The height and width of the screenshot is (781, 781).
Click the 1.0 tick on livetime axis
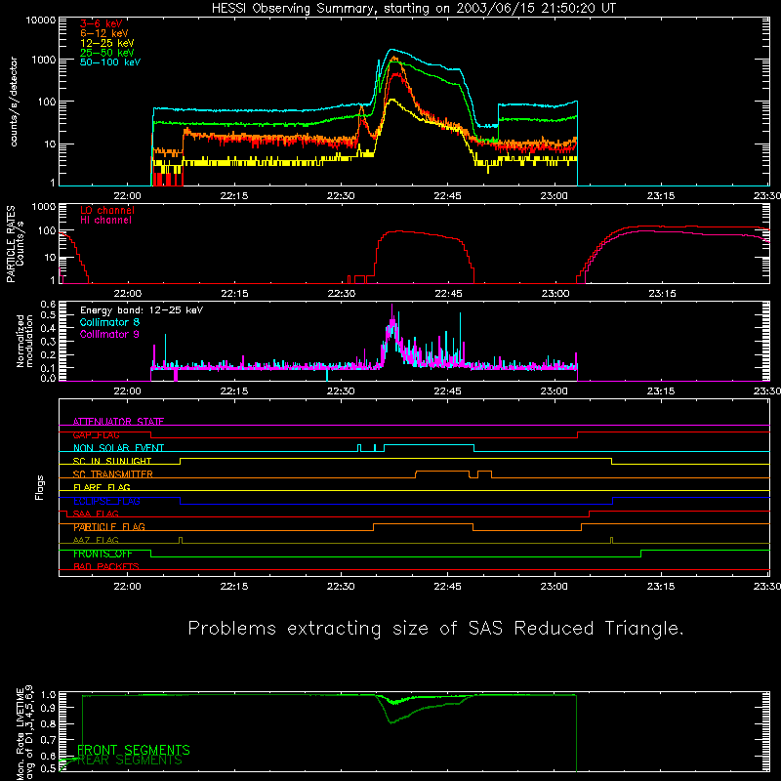[x=48, y=695]
